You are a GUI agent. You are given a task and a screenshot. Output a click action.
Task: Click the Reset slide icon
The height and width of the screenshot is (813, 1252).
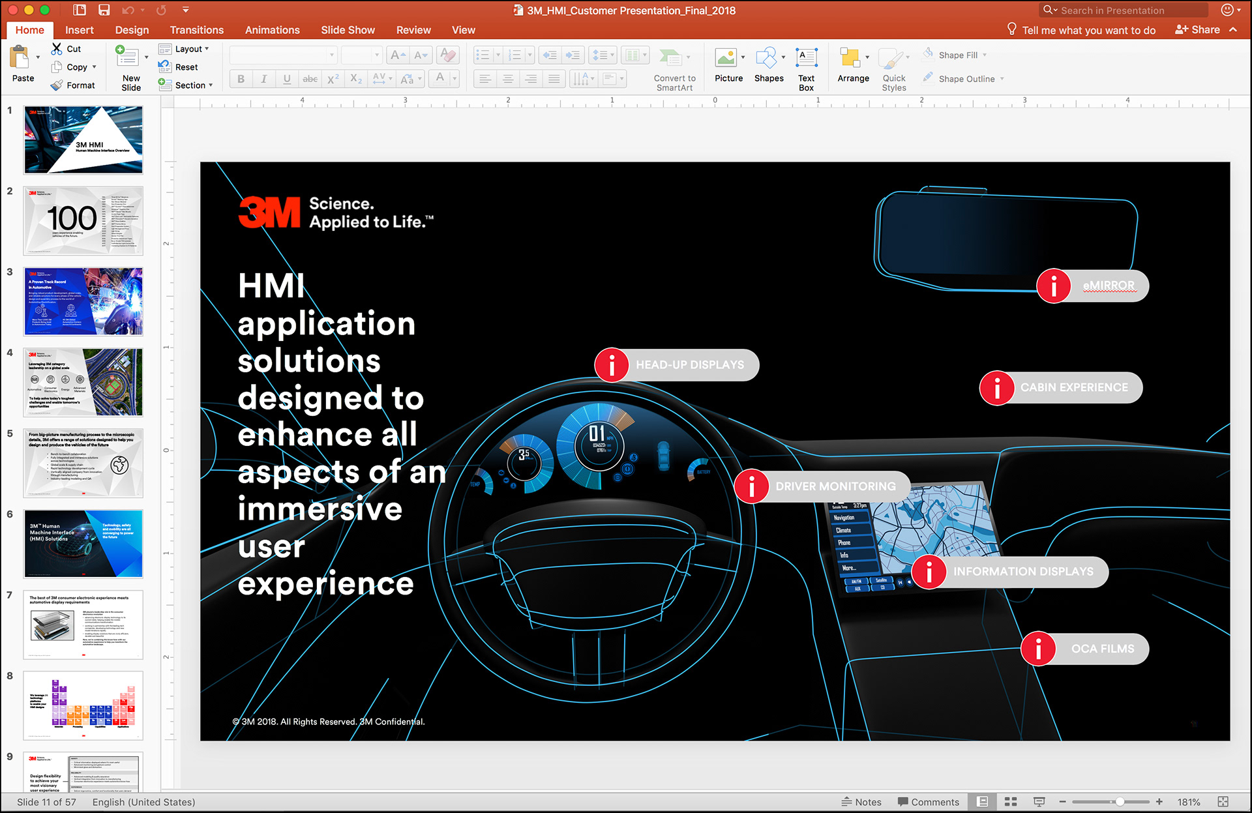165,67
